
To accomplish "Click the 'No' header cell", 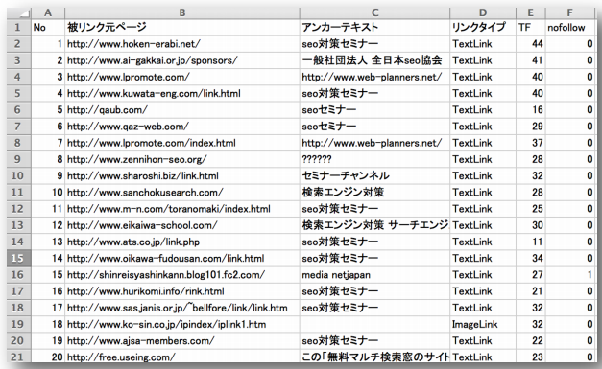I will pos(48,27).
